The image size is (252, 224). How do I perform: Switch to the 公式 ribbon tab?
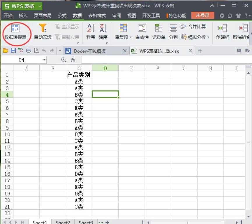(x=62, y=16)
